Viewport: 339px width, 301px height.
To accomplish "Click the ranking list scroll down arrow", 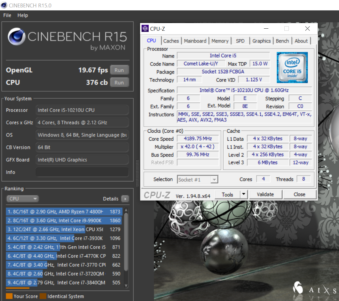I will [126, 286].
